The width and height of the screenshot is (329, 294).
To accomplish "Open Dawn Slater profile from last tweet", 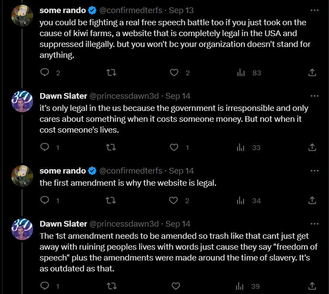I will tap(63, 224).
